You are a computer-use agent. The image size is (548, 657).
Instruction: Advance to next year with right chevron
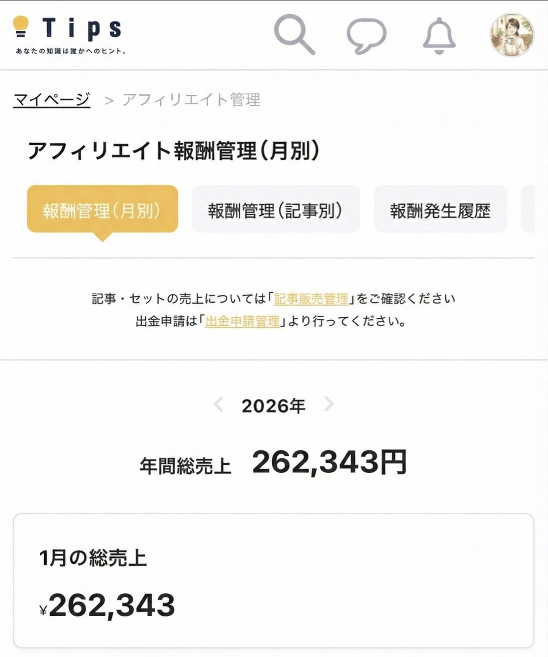pos(329,404)
